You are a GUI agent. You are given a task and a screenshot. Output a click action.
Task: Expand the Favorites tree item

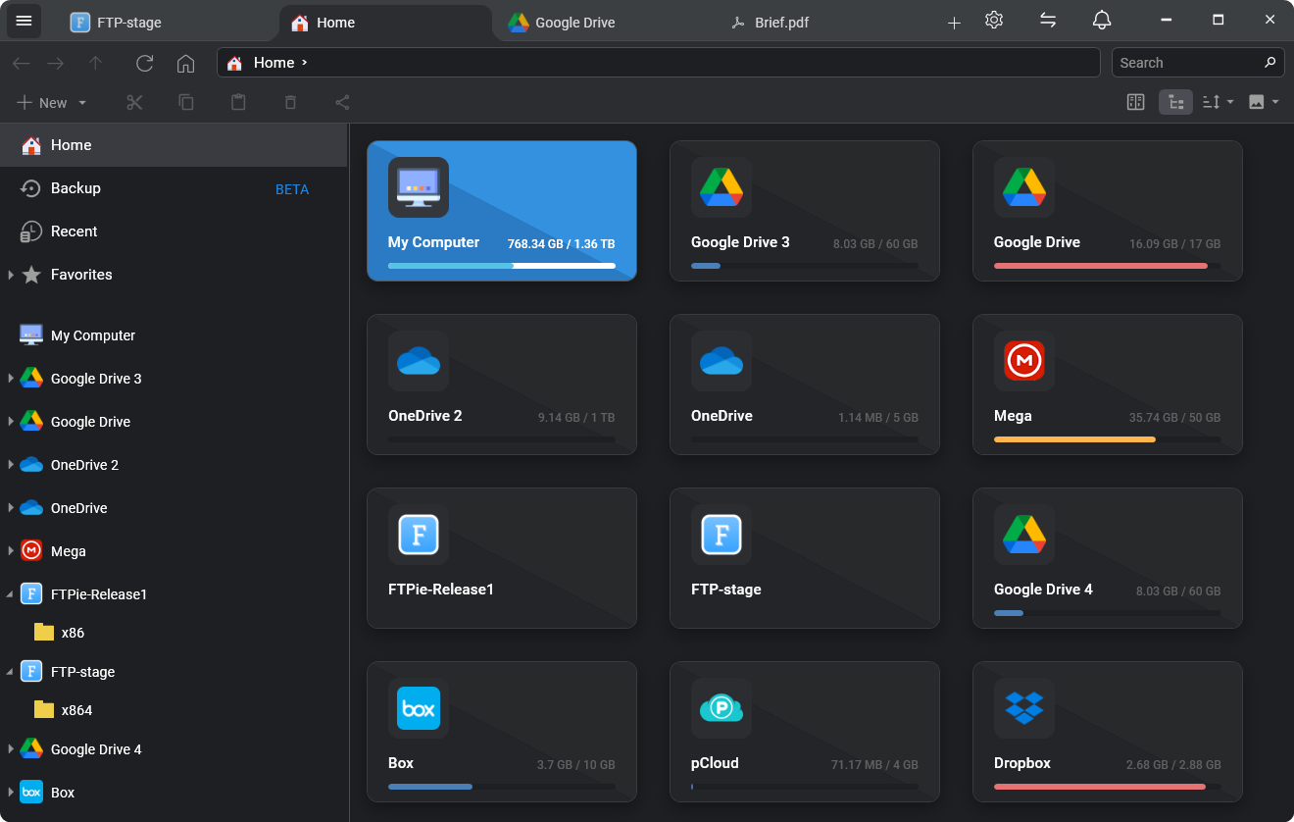pyautogui.click(x=13, y=275)
